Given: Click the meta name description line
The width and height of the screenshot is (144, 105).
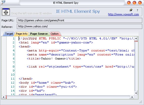Looking at the screenshot, I should 81,55.
